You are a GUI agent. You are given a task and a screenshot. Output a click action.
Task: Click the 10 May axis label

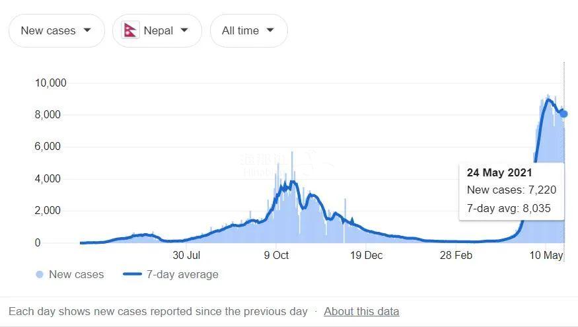pyautogui.click(x=546, y=255)
